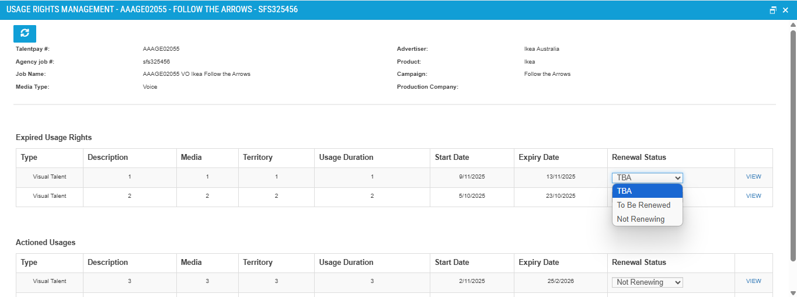This screenshot has width=797, height=297.
Task: Click the start date 9/11/2025 cell
Action: (472, 177)
